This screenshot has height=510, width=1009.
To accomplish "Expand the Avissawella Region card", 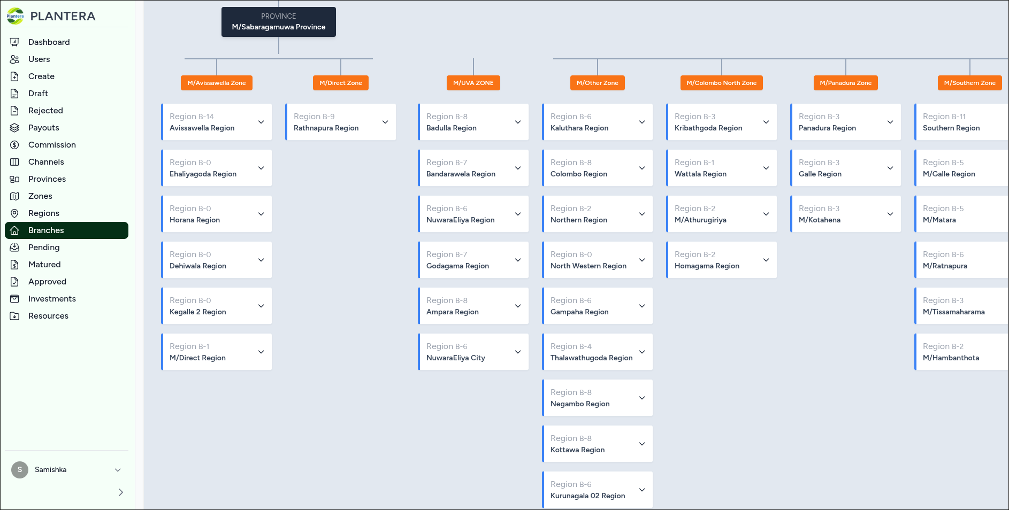I will [261, 122].
